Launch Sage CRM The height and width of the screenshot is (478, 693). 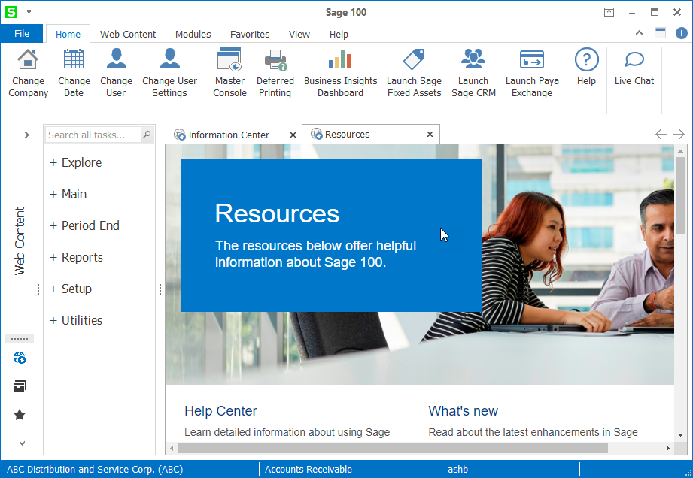click(x=473, y=60)
